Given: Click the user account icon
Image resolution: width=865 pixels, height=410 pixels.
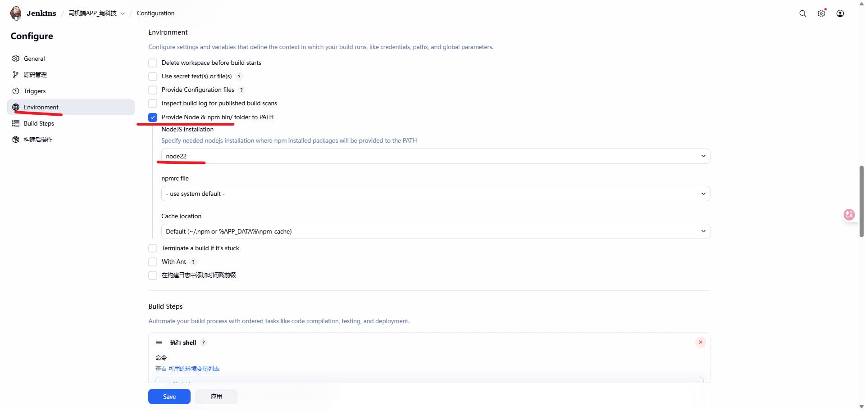Looking at the screenshot, I should point(840,14).
